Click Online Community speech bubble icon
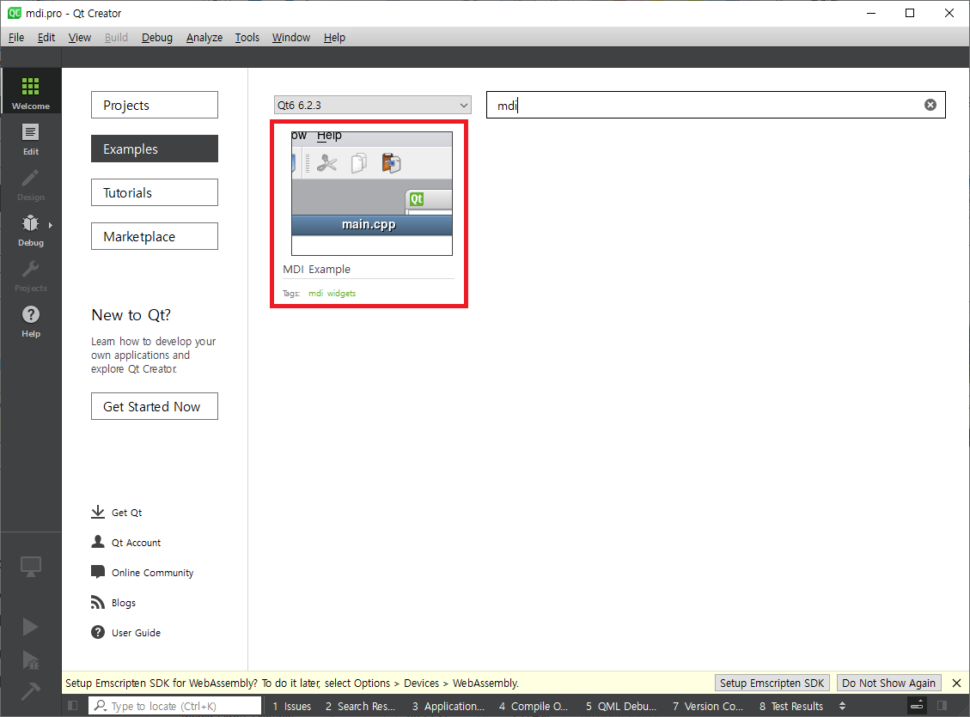The image size is (970, 717). [98, 572]
